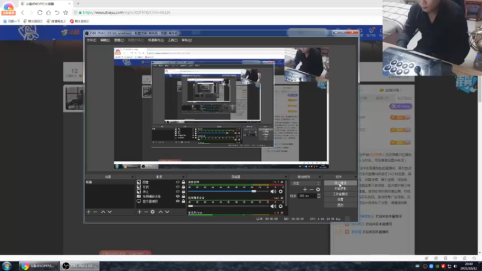Screen dimensions: 482x271
Task: Open a new browser tab with the plus button
Action: click(78, 4)
